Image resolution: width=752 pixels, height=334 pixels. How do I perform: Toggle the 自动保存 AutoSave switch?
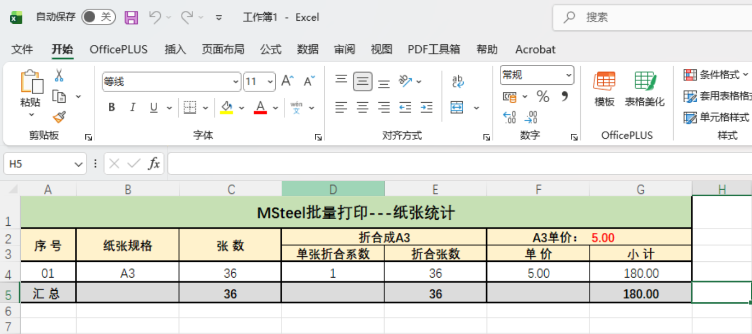(99, 17)
